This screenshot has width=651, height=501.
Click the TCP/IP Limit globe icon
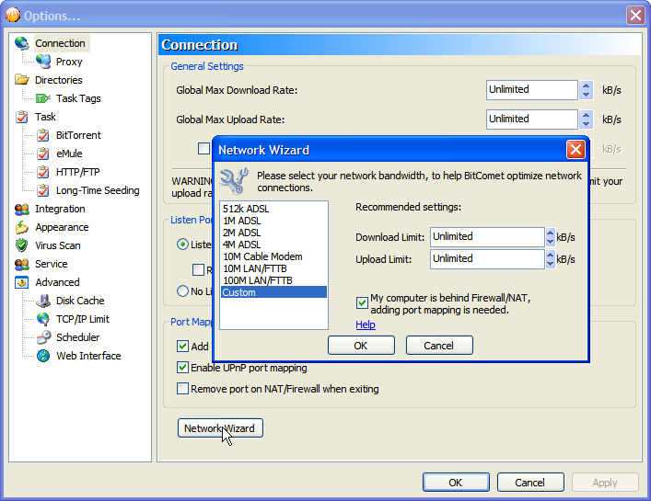pos(43,319)
